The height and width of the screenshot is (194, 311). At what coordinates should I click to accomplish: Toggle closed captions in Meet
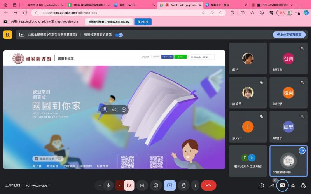coord(142,185)
